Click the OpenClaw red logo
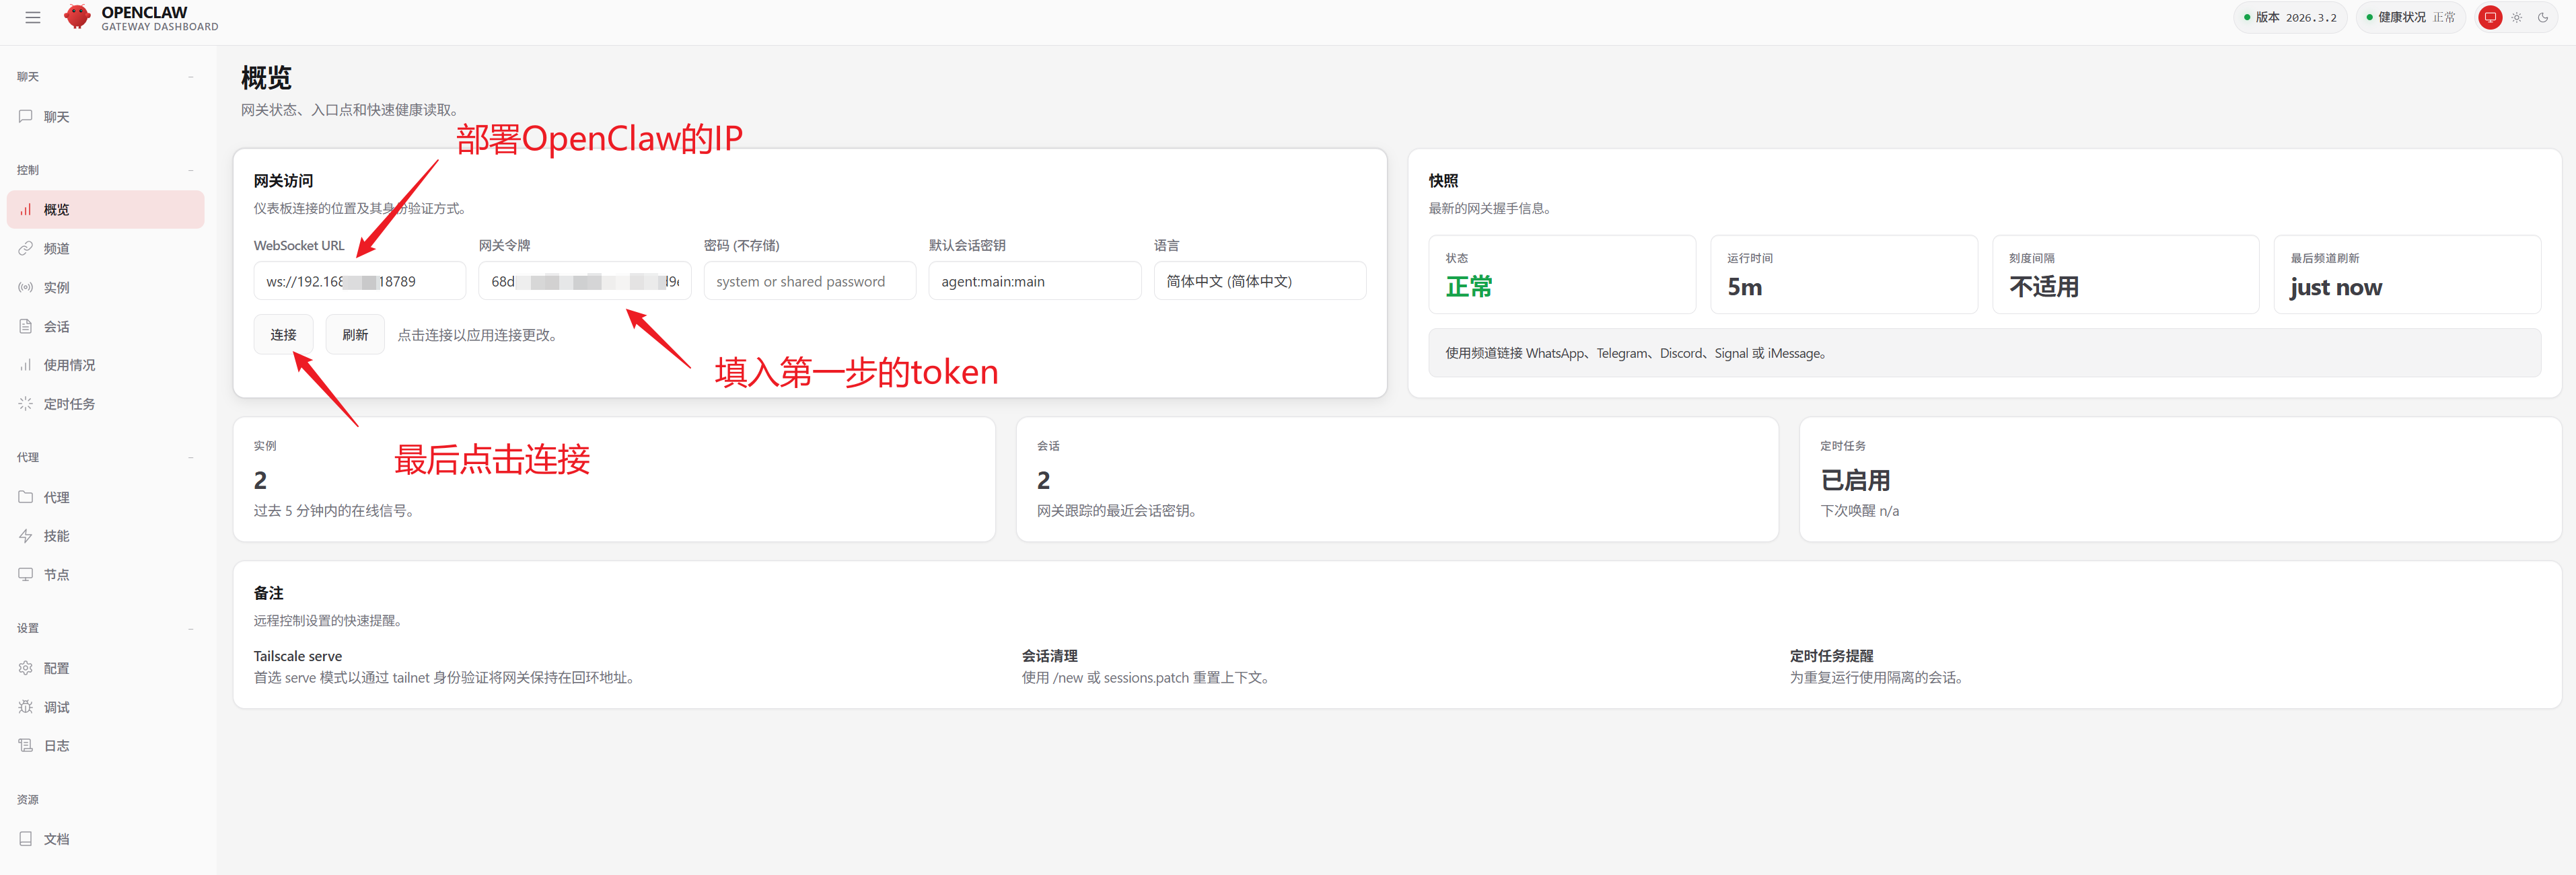 77,17
